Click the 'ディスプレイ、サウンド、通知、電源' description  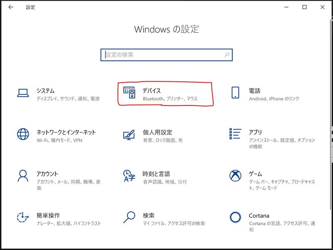(x=68, y=98)
